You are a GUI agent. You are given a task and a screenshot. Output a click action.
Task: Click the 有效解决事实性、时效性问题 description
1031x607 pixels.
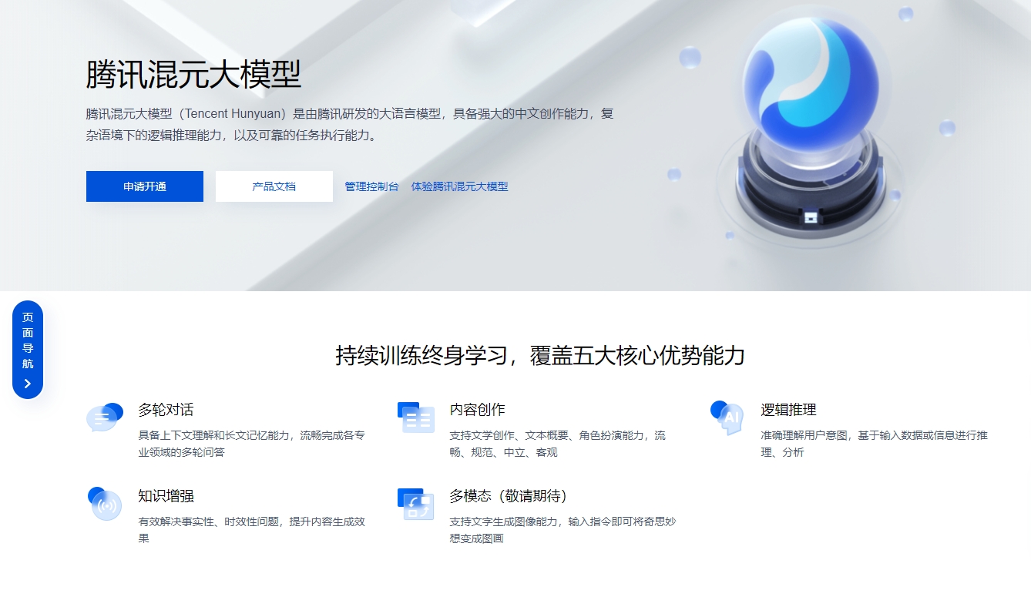click(252, 530)
